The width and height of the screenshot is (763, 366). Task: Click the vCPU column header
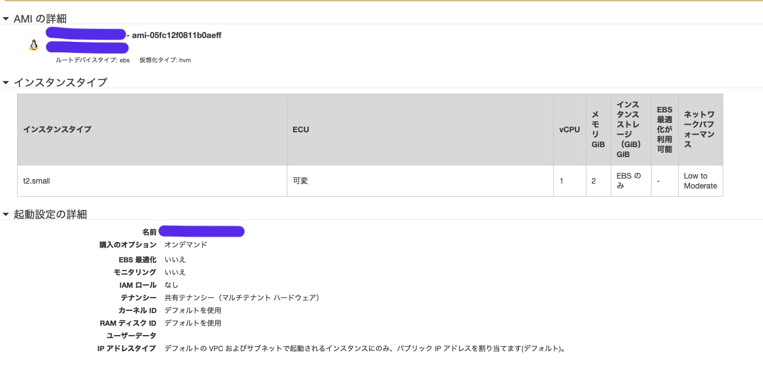[569, 129]
